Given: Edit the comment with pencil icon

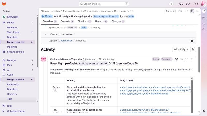Looking at the screenshot, I should click(187, 59).
